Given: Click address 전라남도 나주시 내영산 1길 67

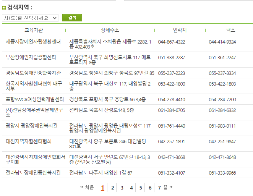Looking at the screenshot, I should (x=101, y=173).
